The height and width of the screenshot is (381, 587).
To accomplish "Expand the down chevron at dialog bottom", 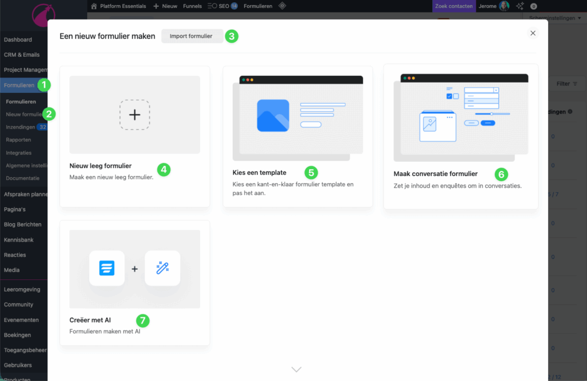I will point(296,370).
